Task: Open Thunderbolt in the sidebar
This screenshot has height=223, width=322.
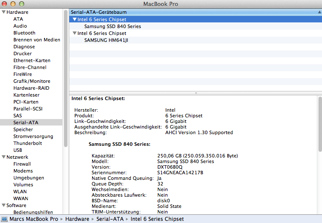Action: pyautogui.click(x=28, y=143)
